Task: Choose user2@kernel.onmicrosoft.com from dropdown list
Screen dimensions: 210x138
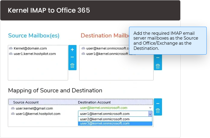Action: pos(115,119)
